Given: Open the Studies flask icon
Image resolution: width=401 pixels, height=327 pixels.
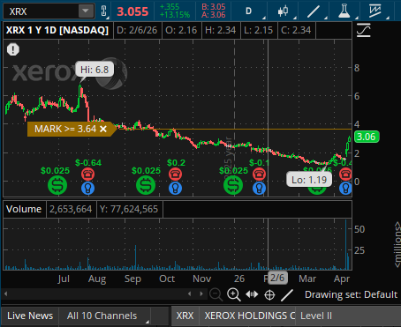Looking at the screenshot, I should click(344, 11).
